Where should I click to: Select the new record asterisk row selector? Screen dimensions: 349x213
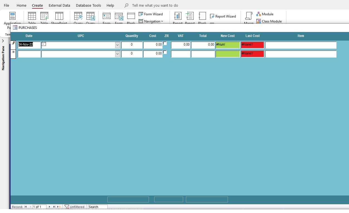tap(13, 54)
